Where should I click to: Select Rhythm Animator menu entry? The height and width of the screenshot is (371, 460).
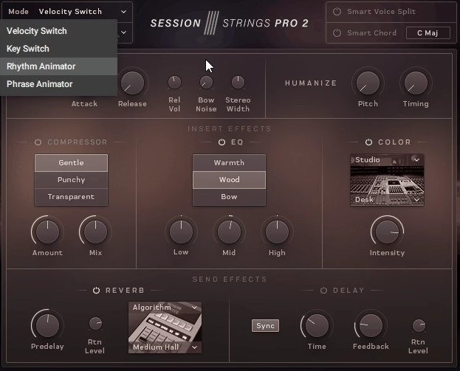[x=58, y=66]
